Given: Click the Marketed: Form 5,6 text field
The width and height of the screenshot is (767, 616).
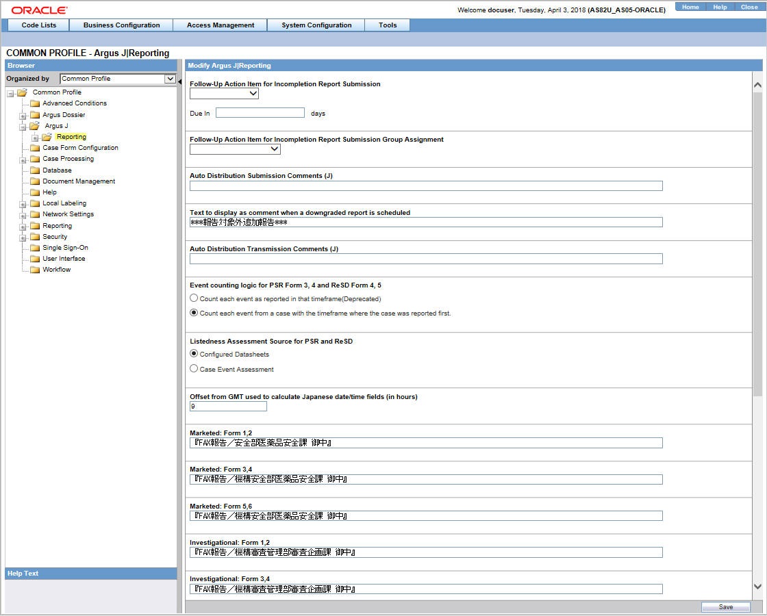Looking at the screenshot, I should (x=426, y=516).
